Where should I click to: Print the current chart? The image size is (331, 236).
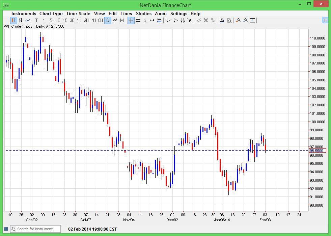pos(222,21)
